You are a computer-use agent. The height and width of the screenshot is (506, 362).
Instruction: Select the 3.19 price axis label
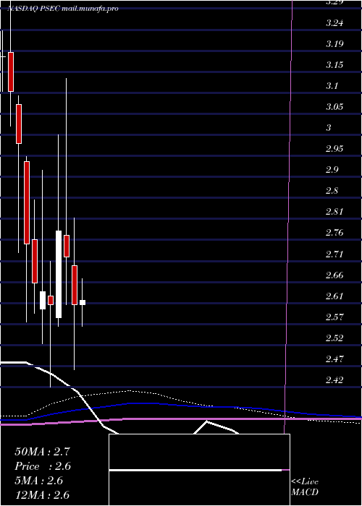(334, 44)
